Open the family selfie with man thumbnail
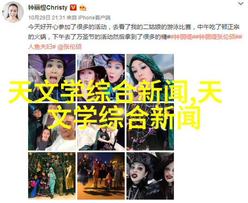 coord(52,127)
